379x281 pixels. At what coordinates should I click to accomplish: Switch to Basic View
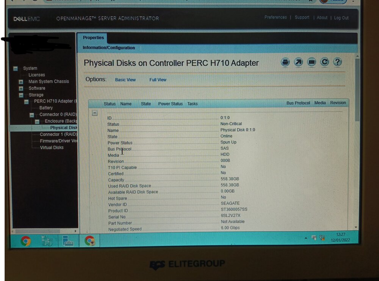(125, 80)
